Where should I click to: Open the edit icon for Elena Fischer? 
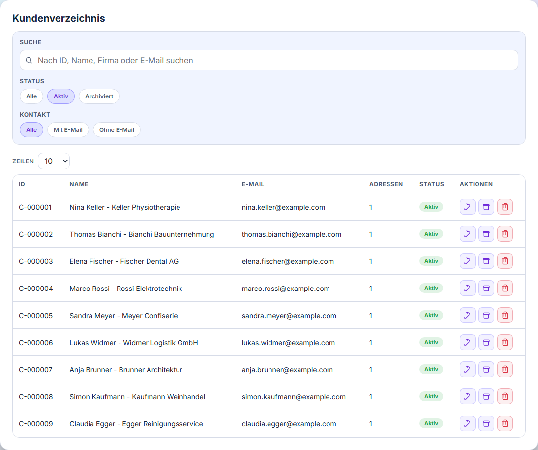tap(467, 261)
